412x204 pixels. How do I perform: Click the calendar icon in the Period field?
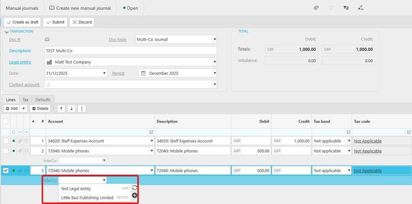click(x=144, y=73)
